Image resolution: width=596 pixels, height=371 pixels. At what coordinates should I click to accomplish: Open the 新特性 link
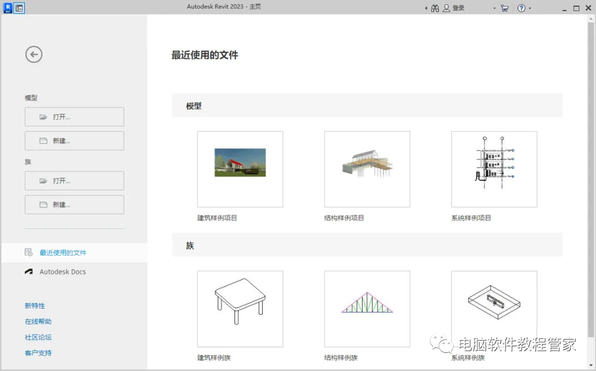[x=35, y=306]
